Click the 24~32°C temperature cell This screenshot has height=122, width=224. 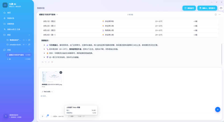pyautogui.click(x=159, y=35)
